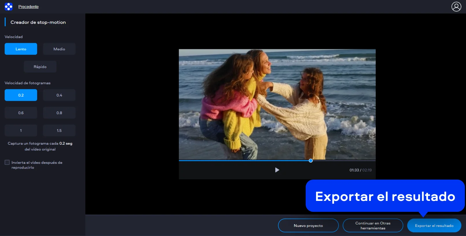Choose the Rápido speed option
Image resolution: width=466 pixels, height=236 pixels.
click(x=40, y=67)
